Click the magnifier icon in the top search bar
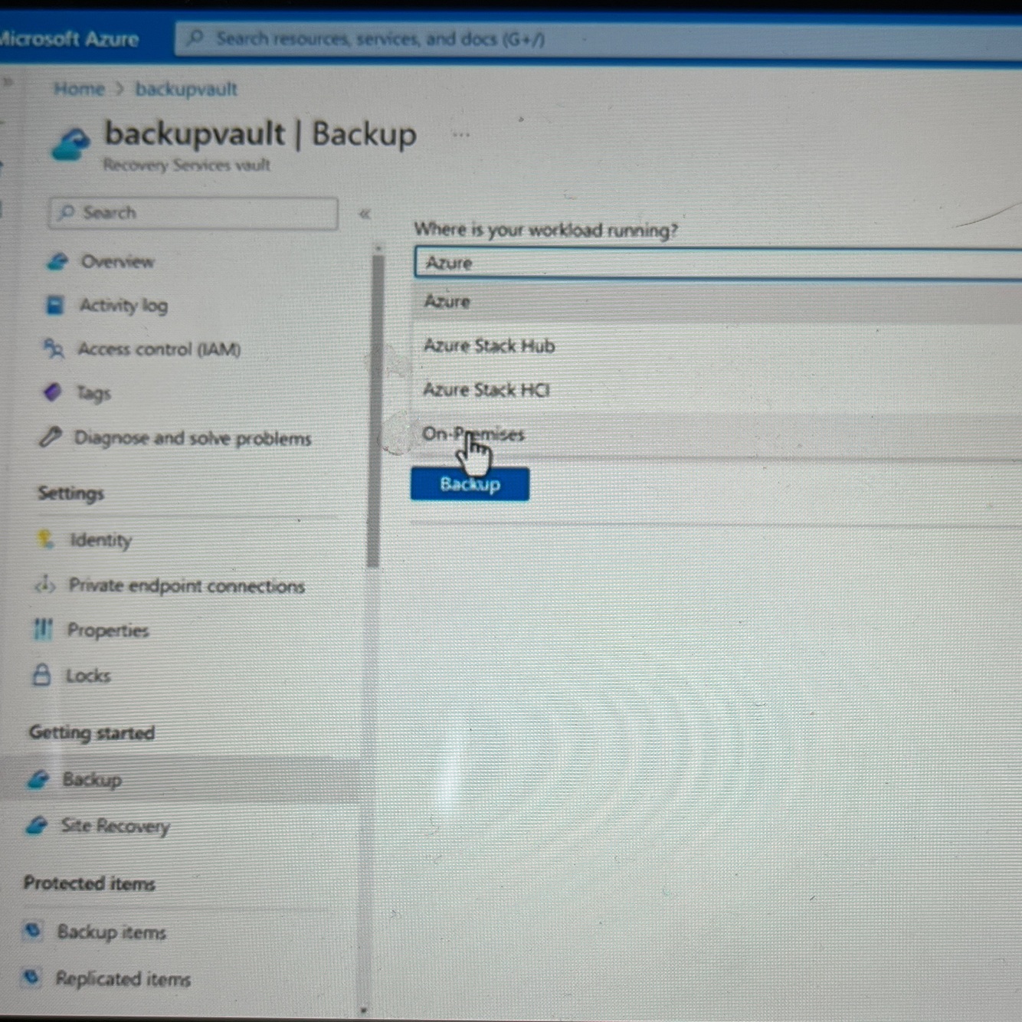Screen dimensions: 1022x1022 [x=195, y=38]
